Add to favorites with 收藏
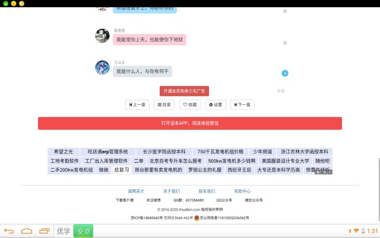The image size is (380, 238). click(x=189, y=105)
